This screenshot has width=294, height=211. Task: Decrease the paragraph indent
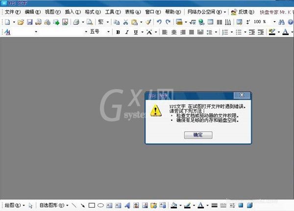click(252, 32)
